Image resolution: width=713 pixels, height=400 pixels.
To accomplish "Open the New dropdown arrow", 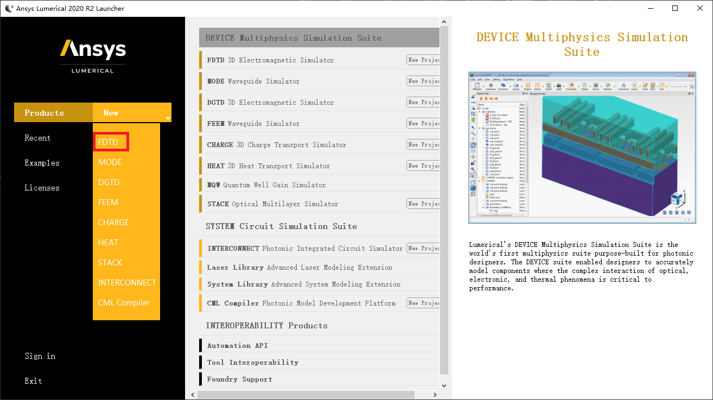I will tap(168, 118).
